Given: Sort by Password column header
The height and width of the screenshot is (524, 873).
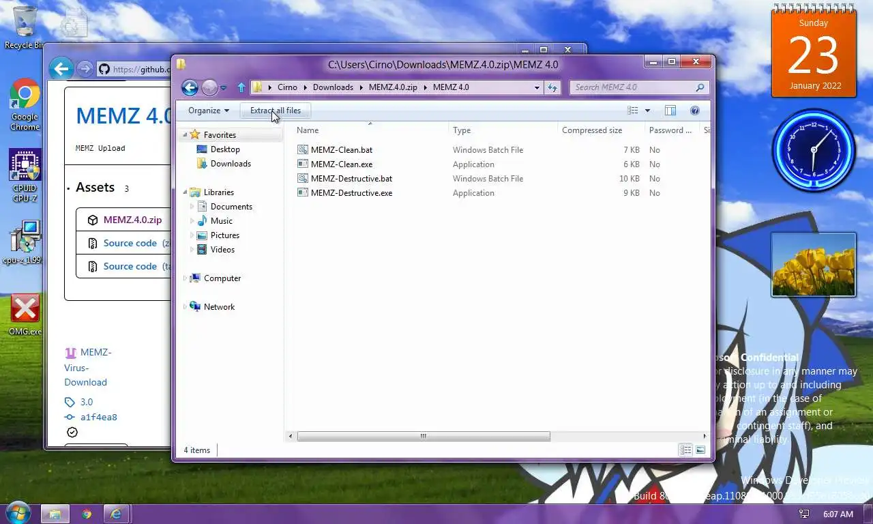Looking at the screenshot, I should pos(671,130).
